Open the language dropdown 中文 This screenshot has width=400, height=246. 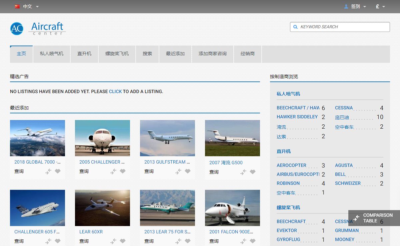click(27, 6)
